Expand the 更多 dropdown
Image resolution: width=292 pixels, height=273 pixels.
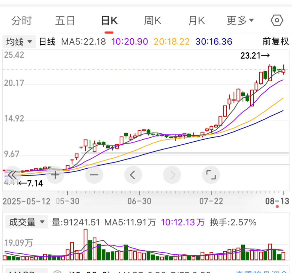pos(240,20)
